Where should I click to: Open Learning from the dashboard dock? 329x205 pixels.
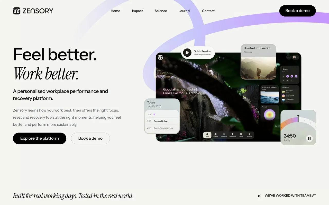[x=241, y=135]
